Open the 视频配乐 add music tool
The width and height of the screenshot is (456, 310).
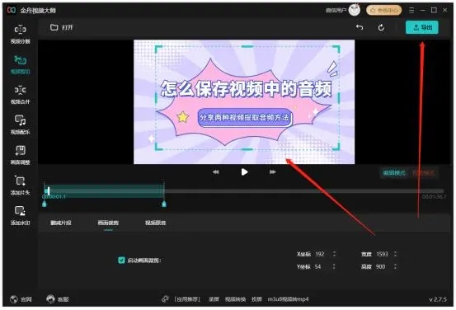click(x=20, y=125)
